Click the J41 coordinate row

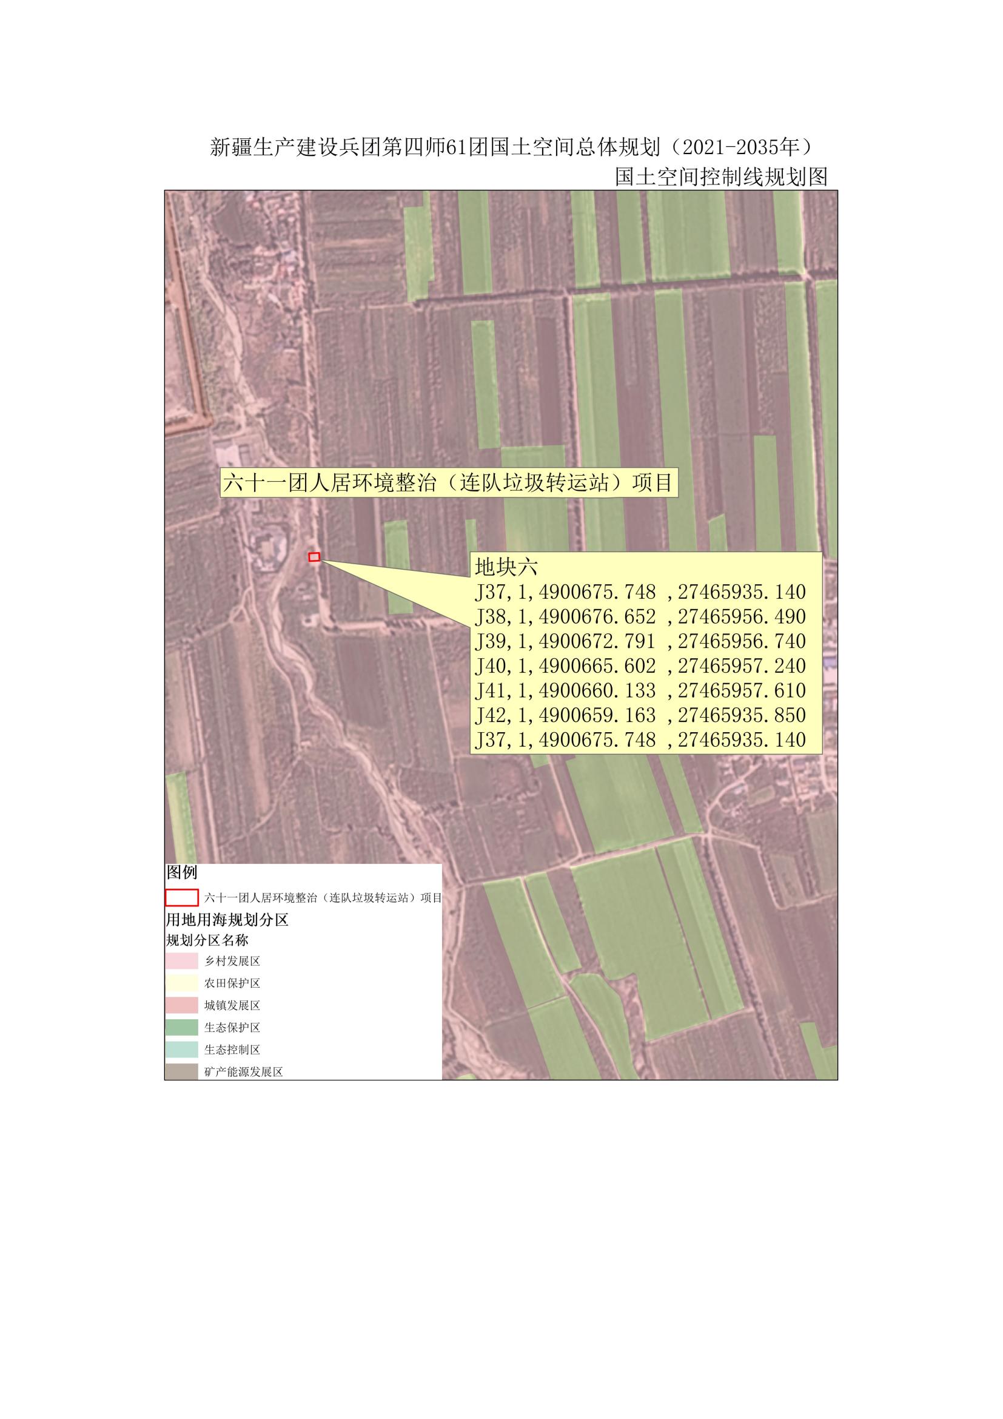(x=640, y=691)
